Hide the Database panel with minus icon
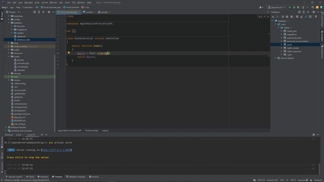Image resolution: width=324 pixels, height=182 pixels. [x=318, y=12]
